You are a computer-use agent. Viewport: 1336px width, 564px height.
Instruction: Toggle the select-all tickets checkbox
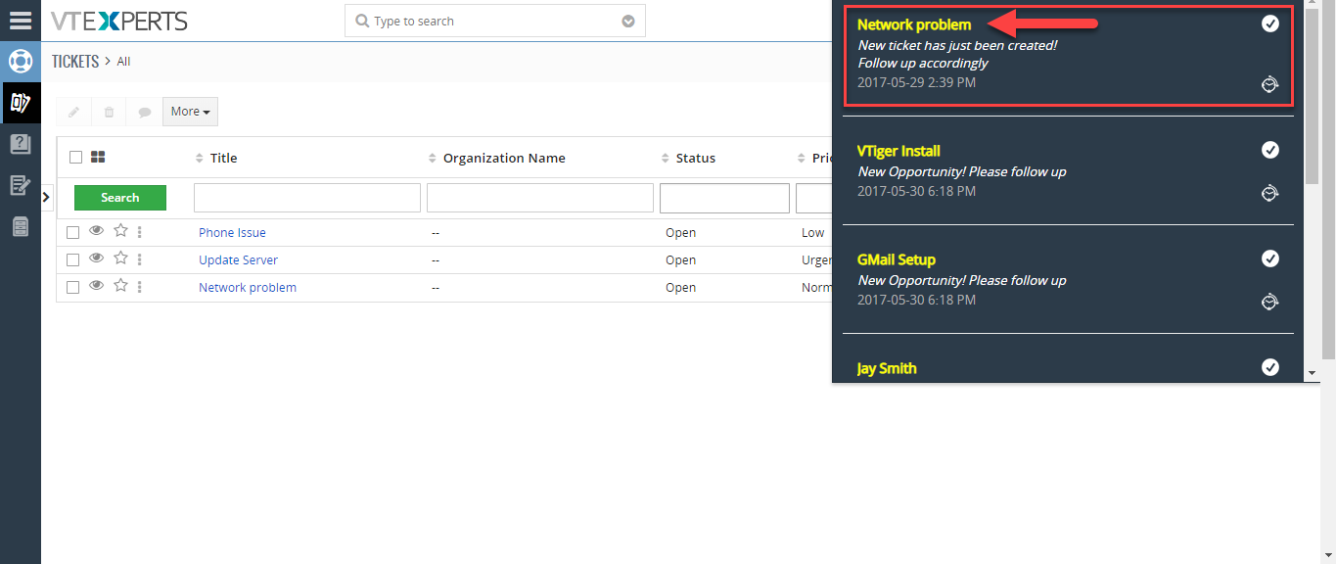coord(75,158)
